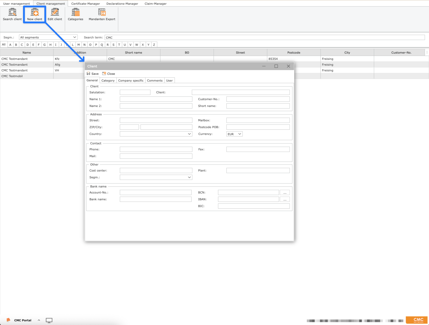Expand the All segments dropdown
Viewport: 429px width, 325px height.
coord(74,37)
